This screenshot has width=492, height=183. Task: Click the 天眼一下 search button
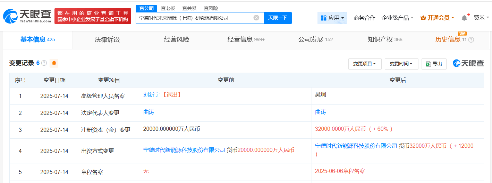click(278, 18)
